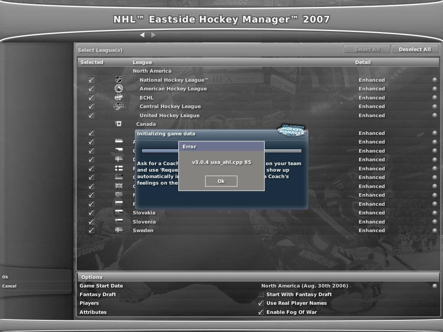Click the Slovenia league name

(x=144, y=222)
